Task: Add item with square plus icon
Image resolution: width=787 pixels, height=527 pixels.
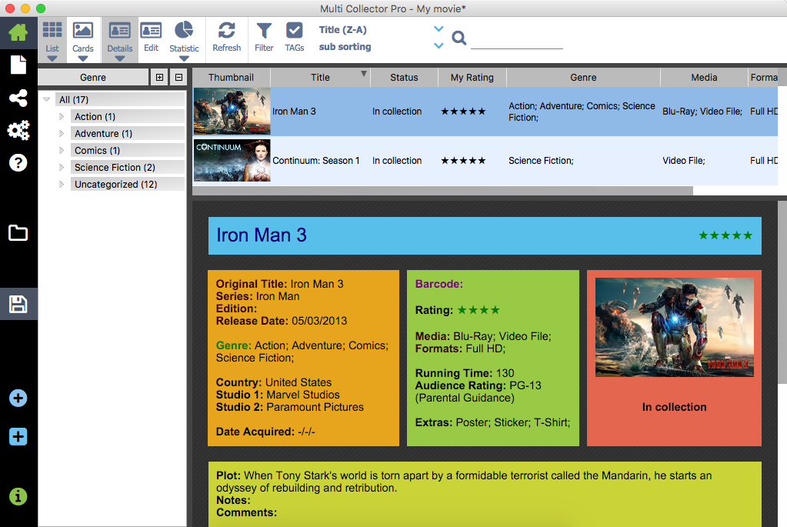Action: [18, 437]
